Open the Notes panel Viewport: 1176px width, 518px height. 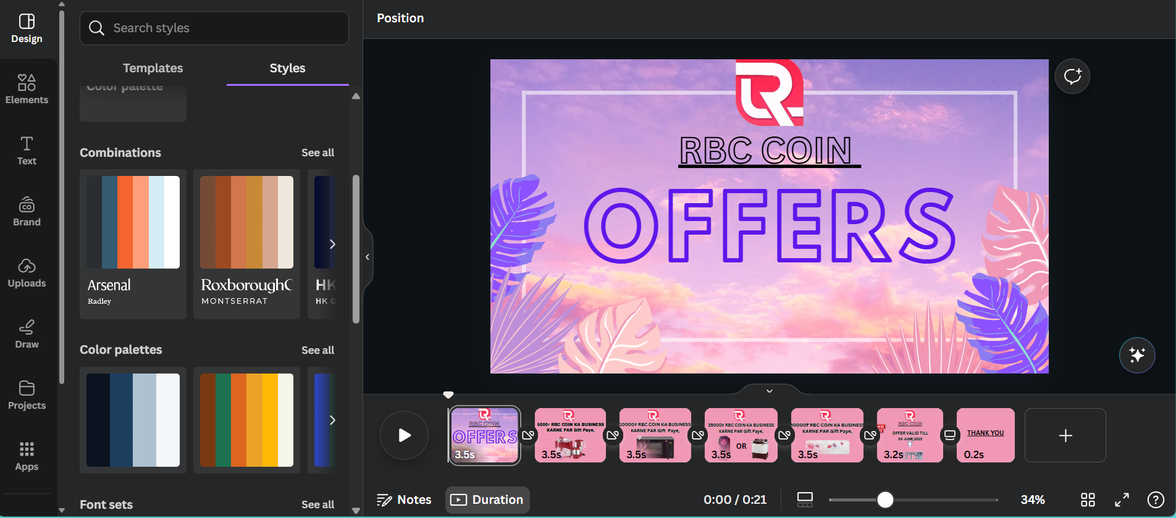tap(404, 499)
